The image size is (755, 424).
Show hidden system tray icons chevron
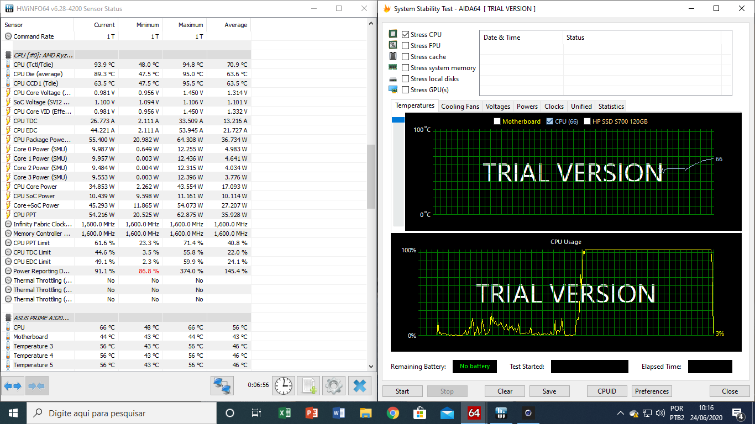pyautogui.click(x=620, y=413)
